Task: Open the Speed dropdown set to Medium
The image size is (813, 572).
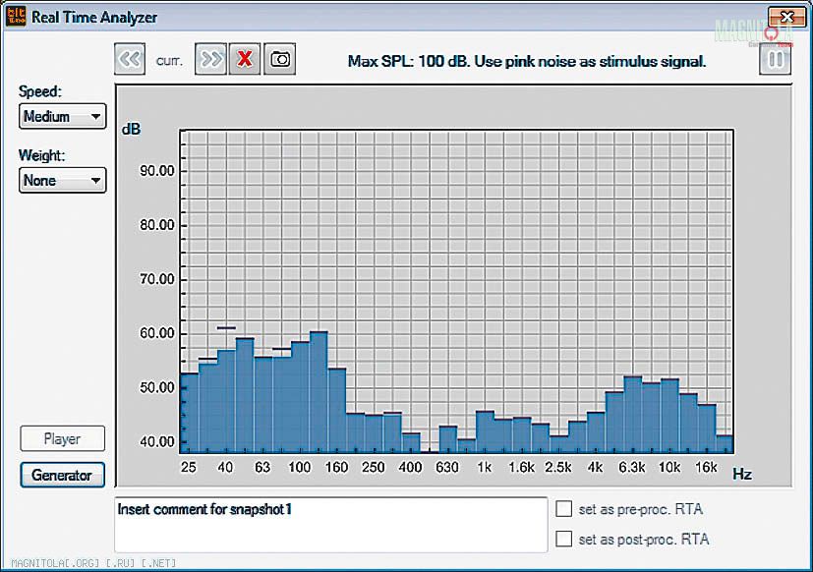Action: tap(63, 116)
